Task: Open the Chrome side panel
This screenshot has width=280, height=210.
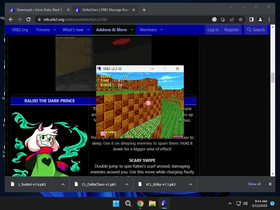Action: pyautogui.click(x=252, y=19)
